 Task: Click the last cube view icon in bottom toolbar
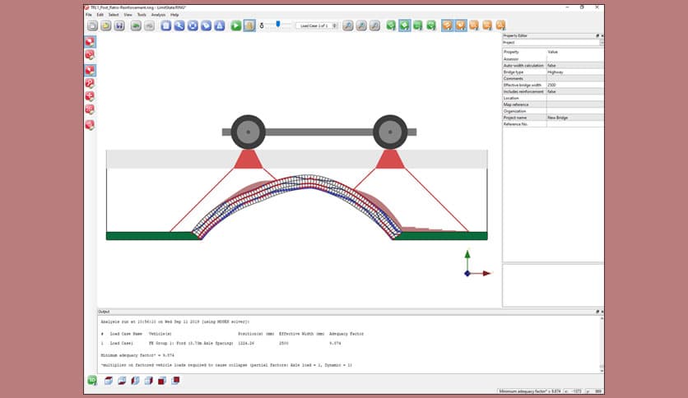point(175,381)
